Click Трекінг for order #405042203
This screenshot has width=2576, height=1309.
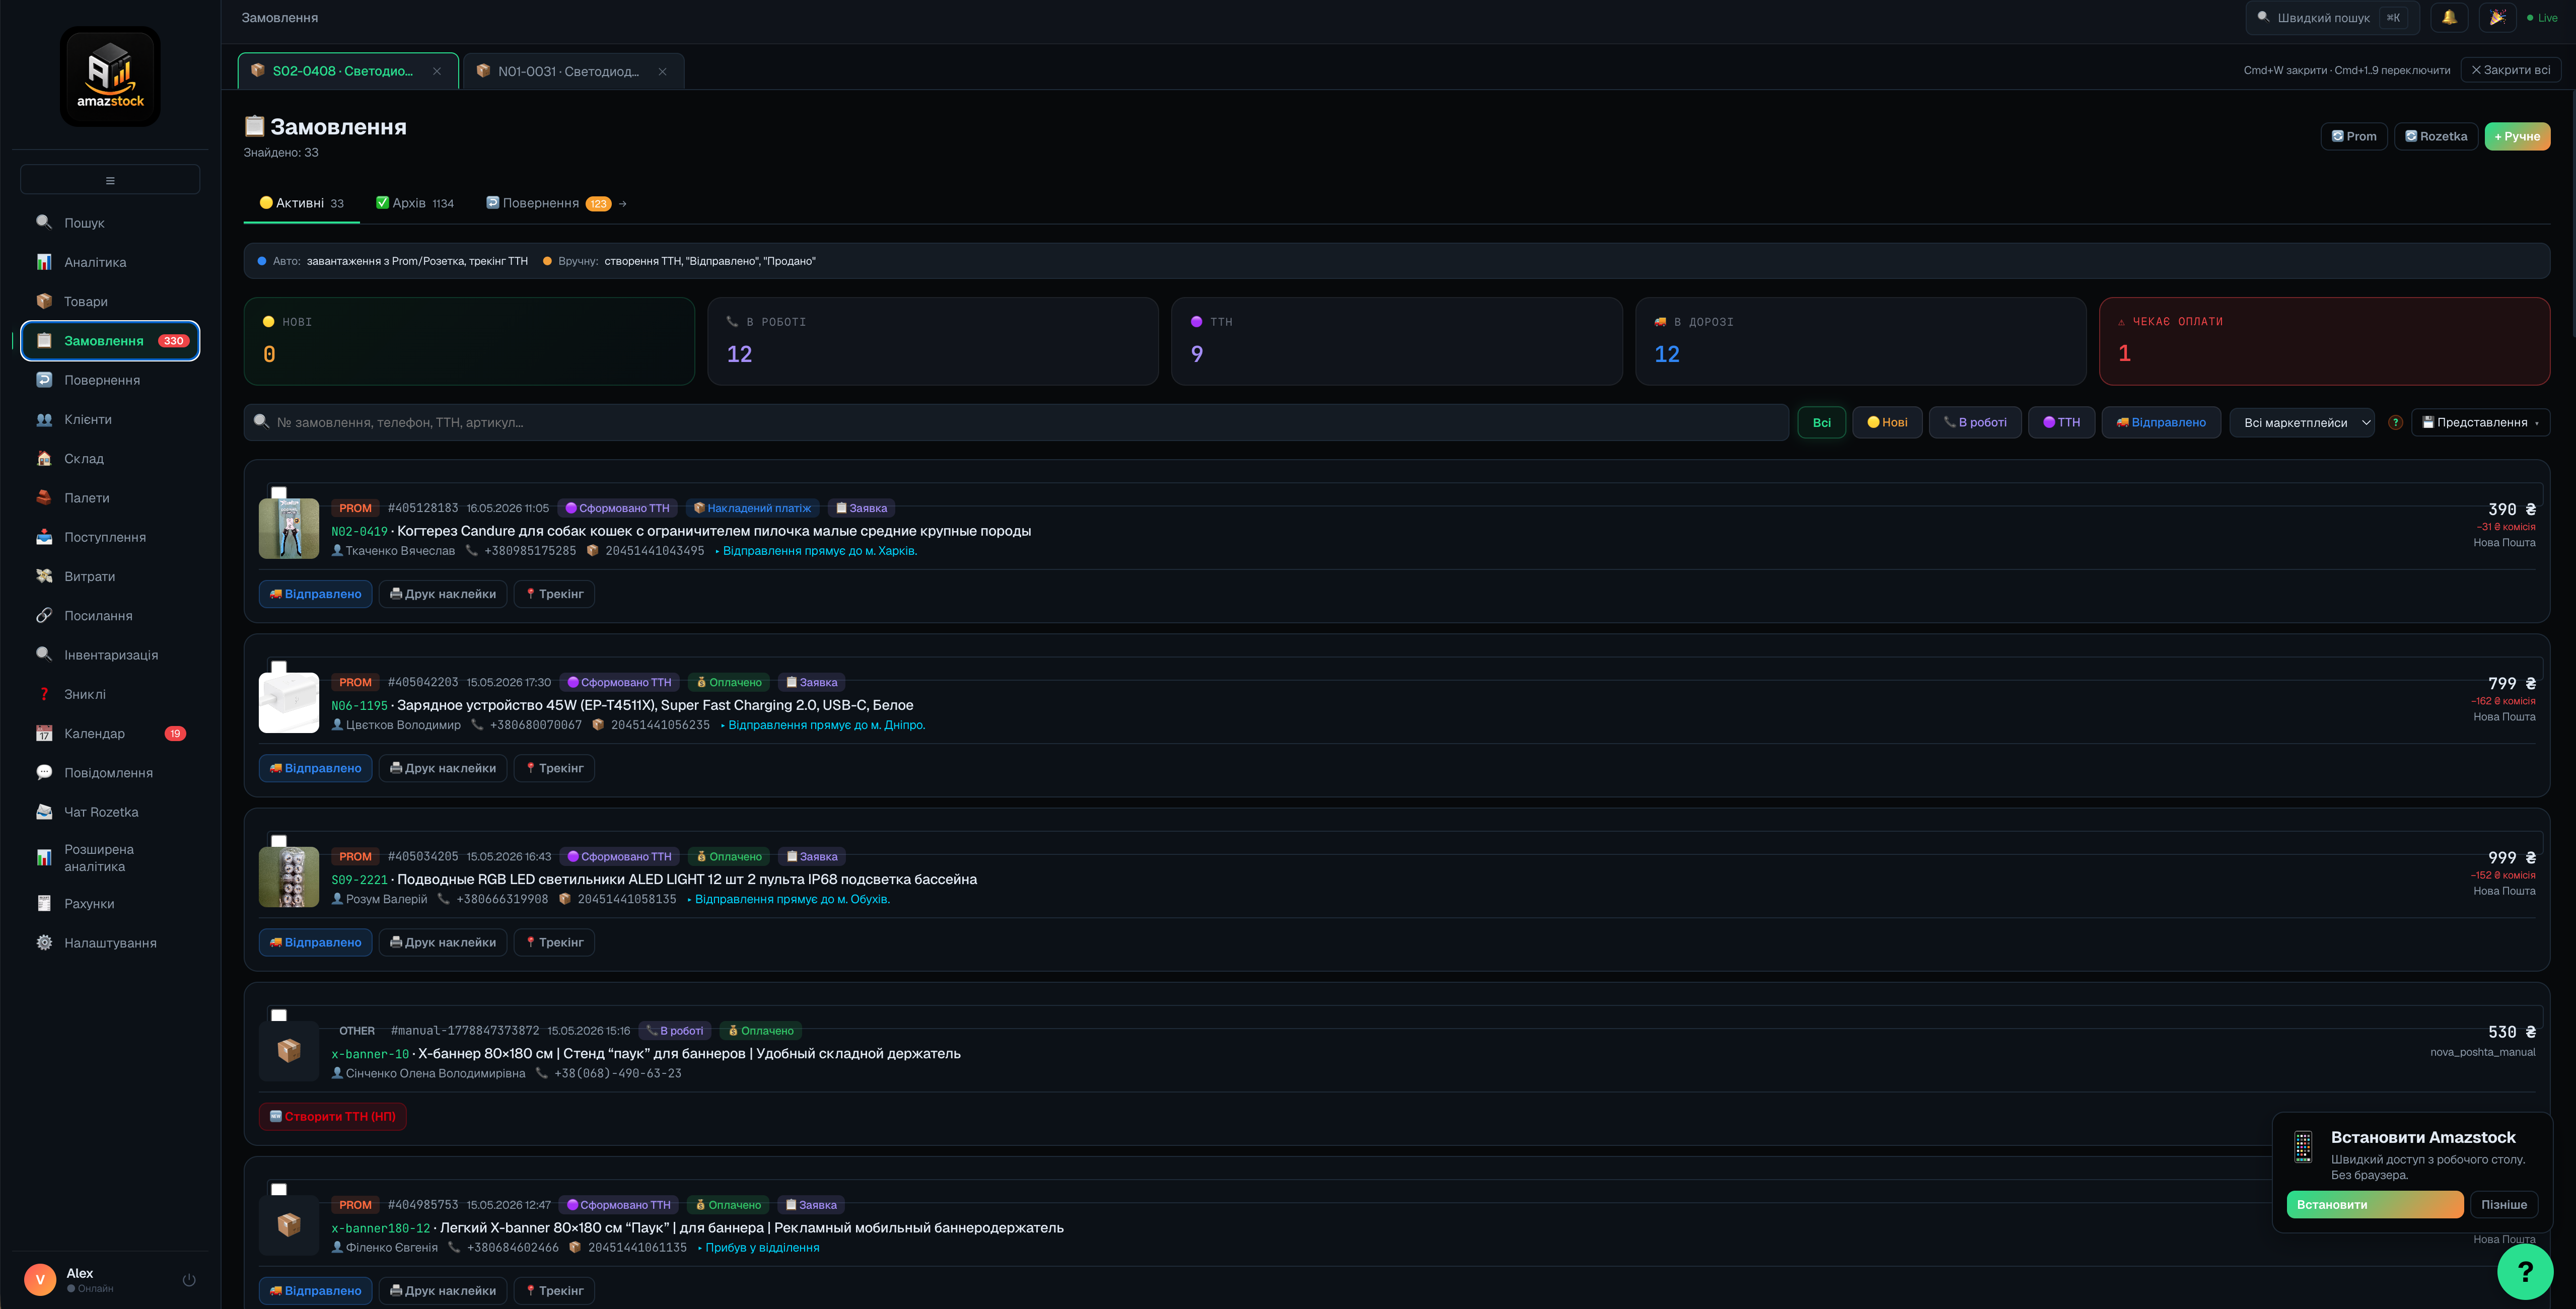pos(554,768)
